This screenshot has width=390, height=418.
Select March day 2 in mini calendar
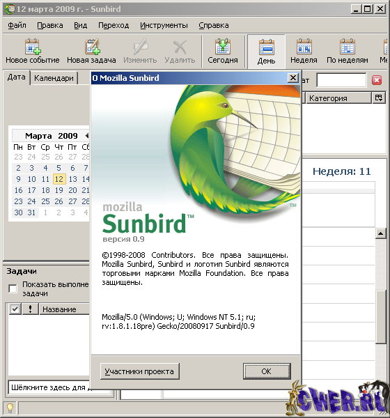pos(18,168)
